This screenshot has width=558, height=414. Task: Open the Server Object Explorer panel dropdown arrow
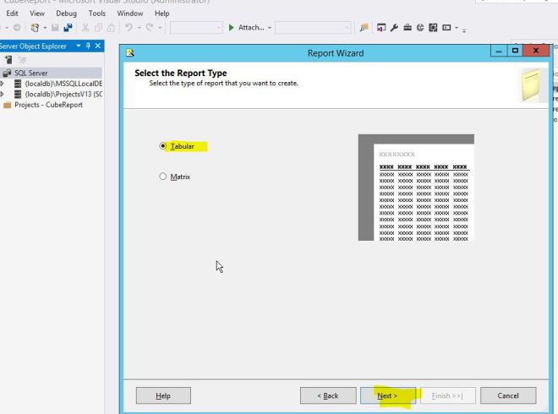pyautogui.click(x=79, y=45)
